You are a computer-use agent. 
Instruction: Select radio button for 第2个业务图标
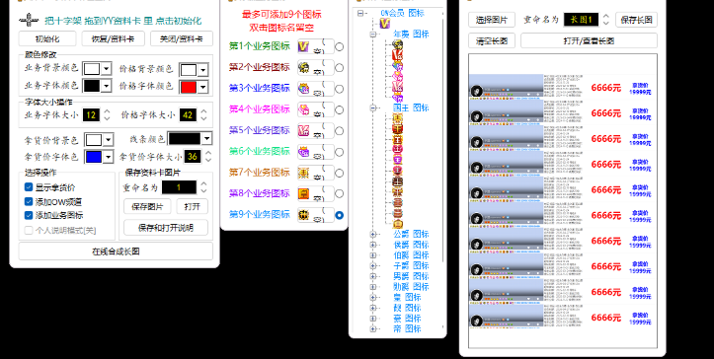(340, 68)
